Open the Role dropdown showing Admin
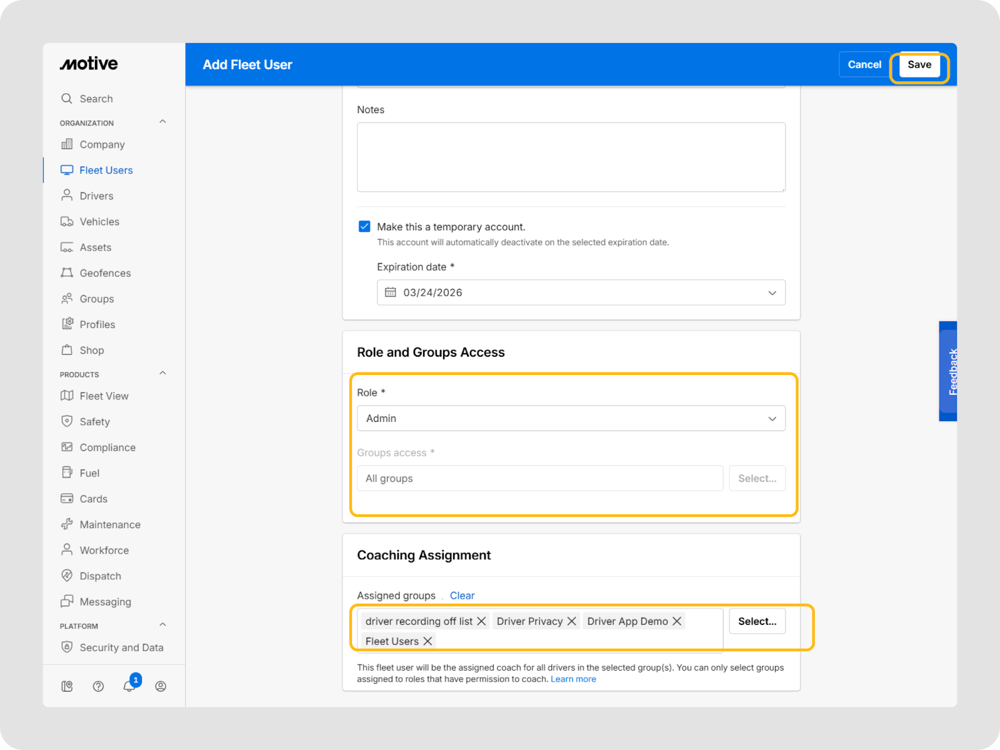The image size is (1000, 750). click(x=571, y=419)
